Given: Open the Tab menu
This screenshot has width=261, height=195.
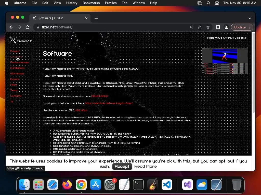Looking at the screenshot, I should 124,3.
